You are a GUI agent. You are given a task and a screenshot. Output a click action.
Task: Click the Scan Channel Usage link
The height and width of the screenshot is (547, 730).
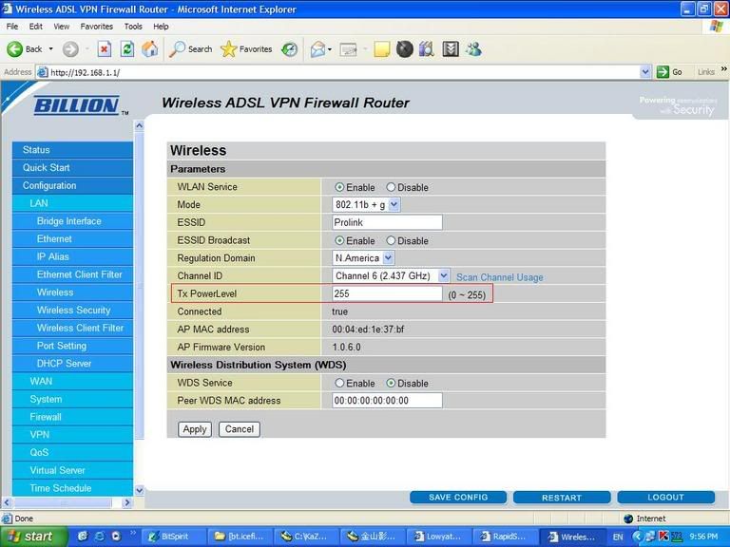coord(499,277)
